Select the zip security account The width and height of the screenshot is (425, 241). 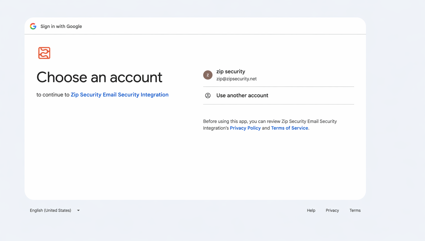click(279, 75)
